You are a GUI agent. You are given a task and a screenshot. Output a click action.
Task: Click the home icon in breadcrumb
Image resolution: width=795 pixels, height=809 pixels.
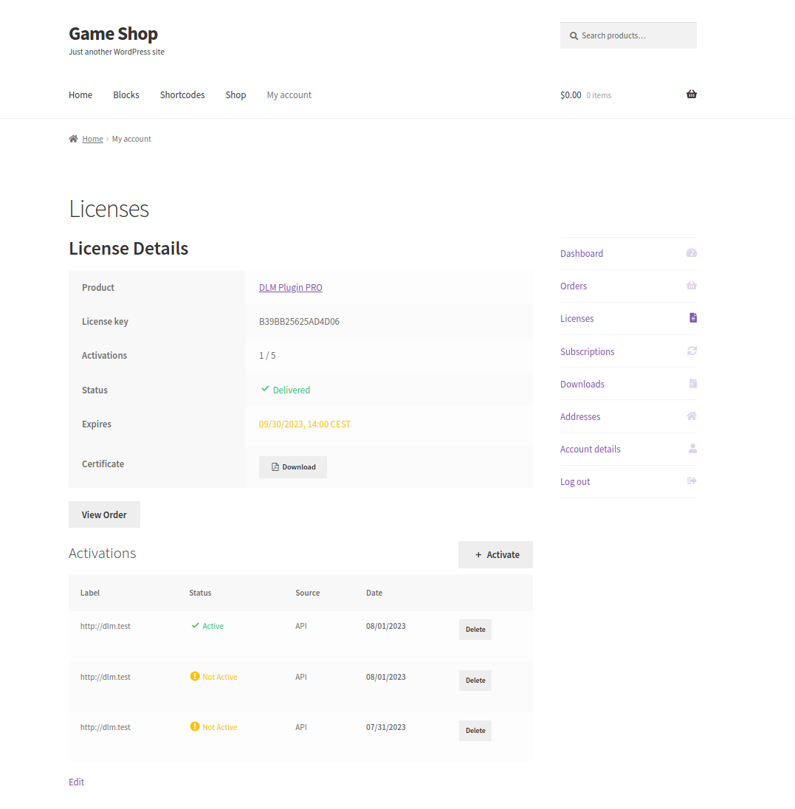pyautogui.click(x=73, y=139)
